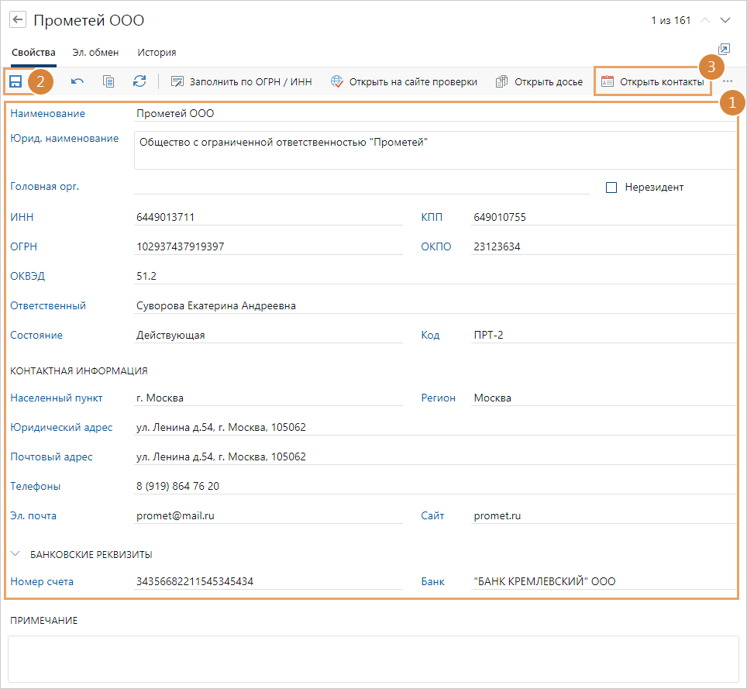Image resolution: width=747 pixels, height=689 pixels.
Task: Open card in new window icon
Action: tap(724, 50)
